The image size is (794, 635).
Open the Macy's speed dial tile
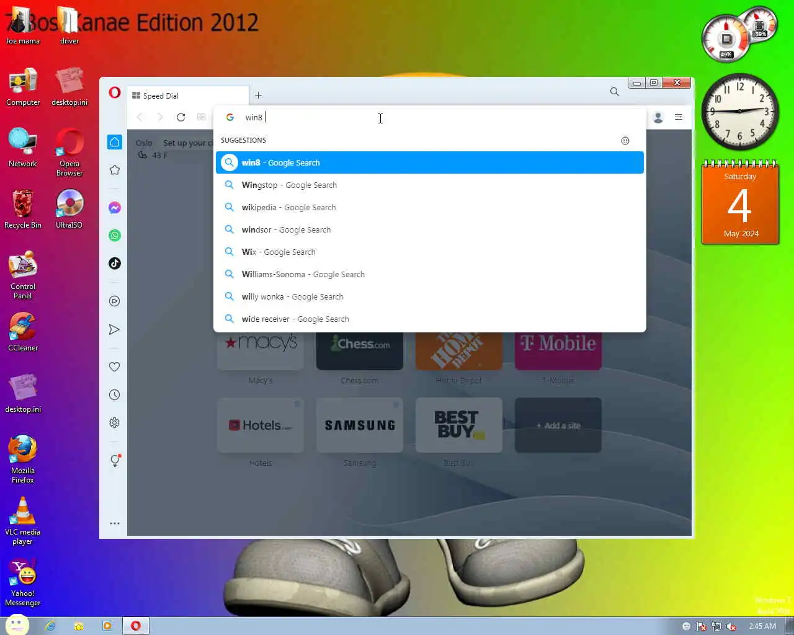pos(261,350)
